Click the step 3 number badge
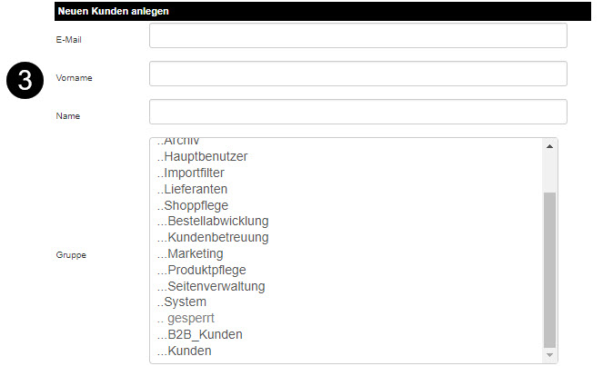Screen dimensions: 613x366 (26, 80)
